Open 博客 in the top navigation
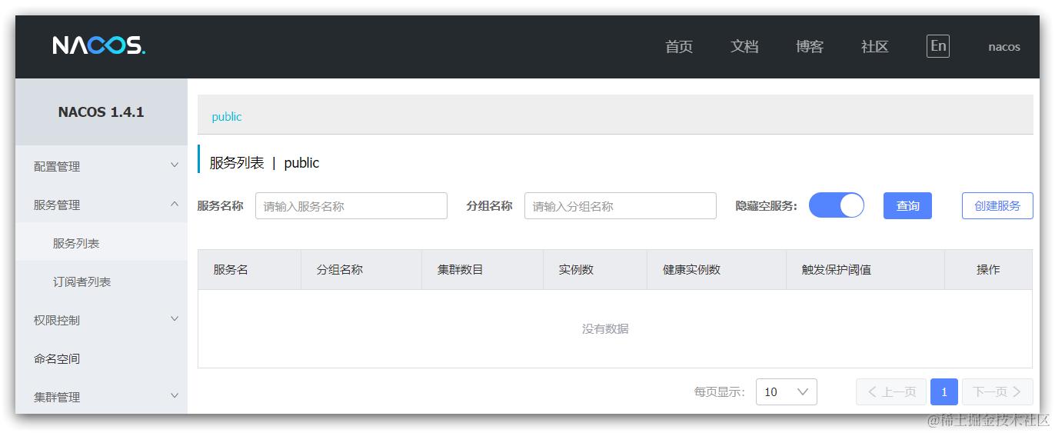 click(x=810, y=47)
